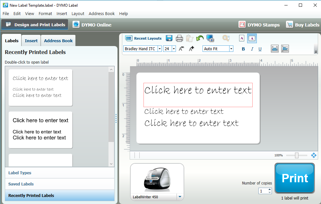Click the DYMO Online globe icon

click(x=76, y=25)
